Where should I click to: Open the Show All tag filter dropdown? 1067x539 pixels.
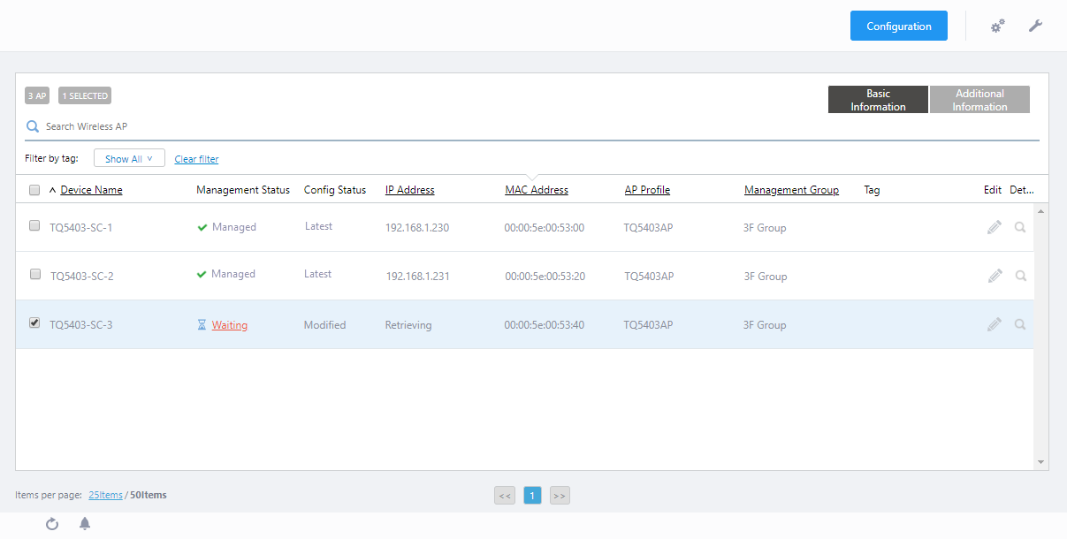(x=129, y=159)
